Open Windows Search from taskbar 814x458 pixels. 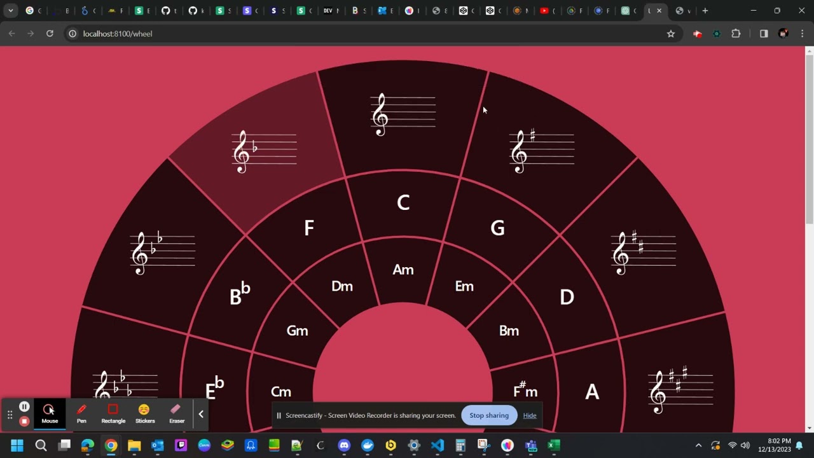(41, 445)
